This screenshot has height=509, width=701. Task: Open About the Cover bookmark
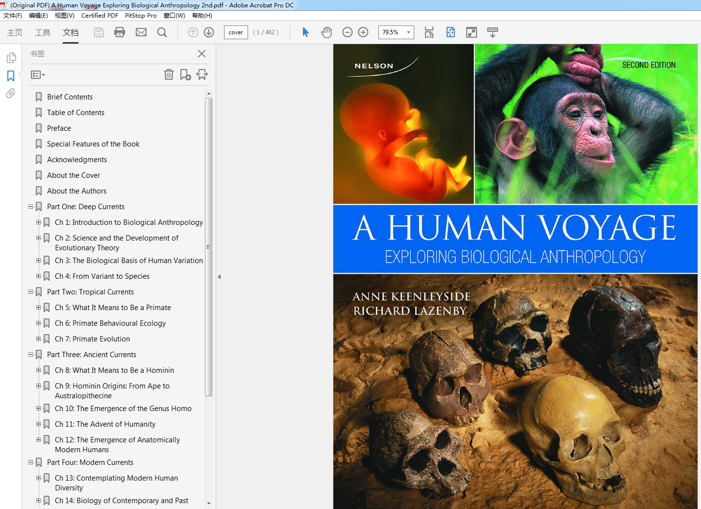[74, 175]
